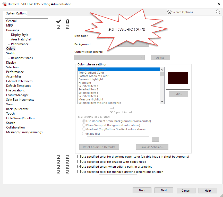Select 'Selected Item 1' in color list

pos(119,86)
